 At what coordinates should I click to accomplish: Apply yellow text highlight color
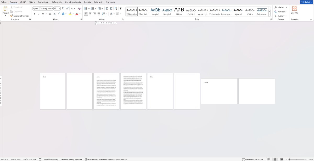(70, 14)
